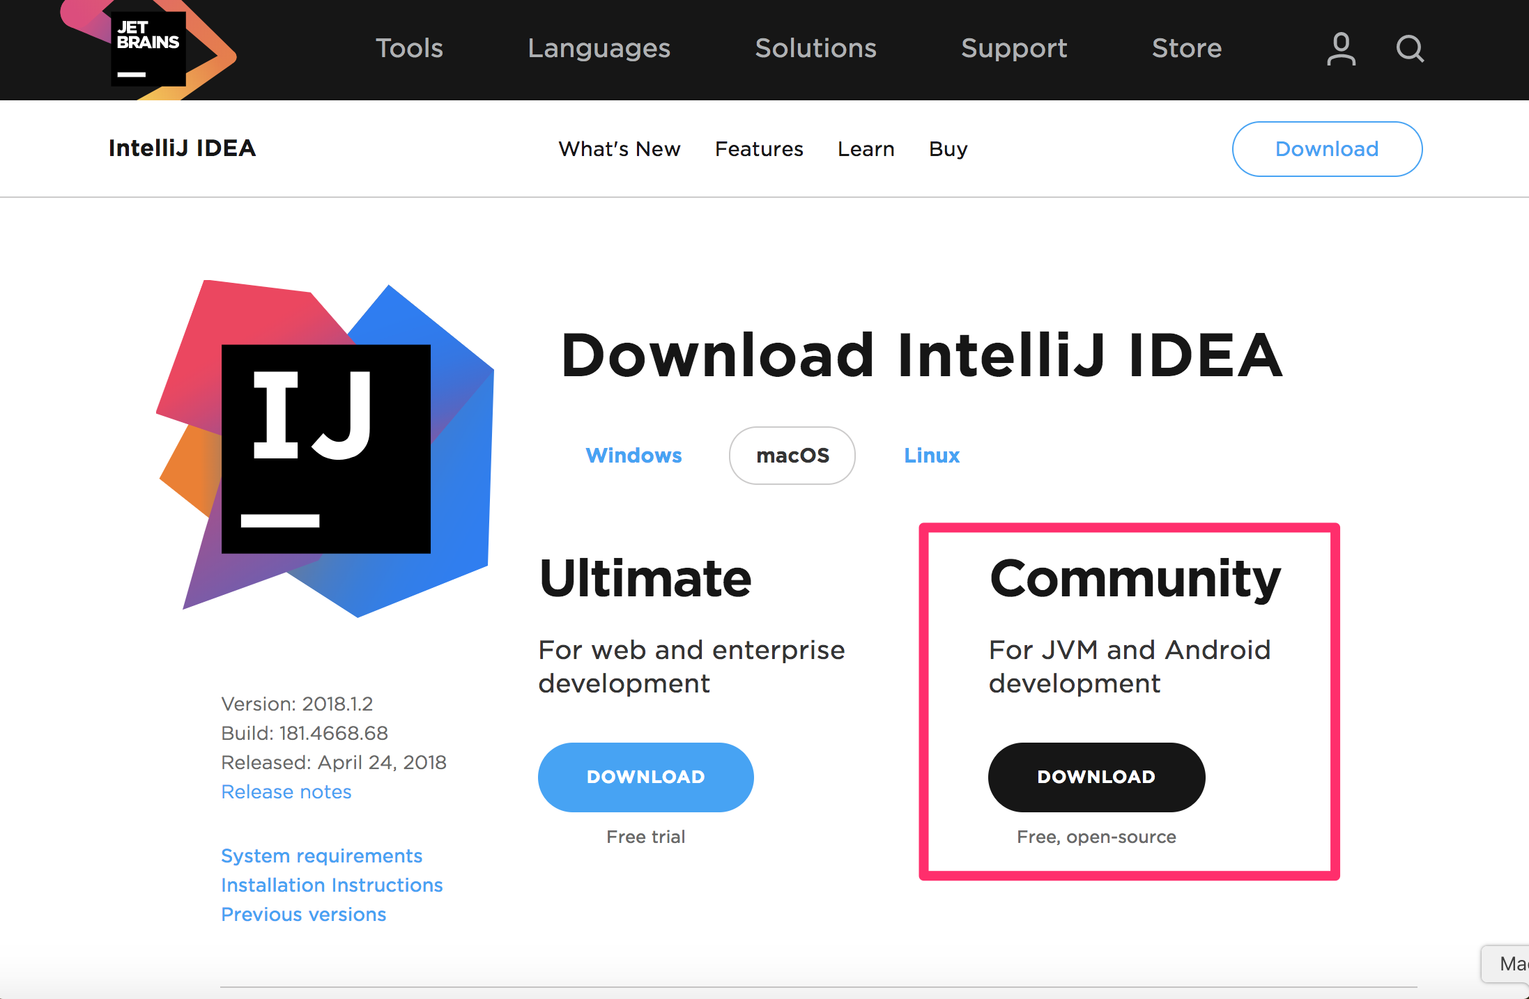Open the Store menu
The height and width of the screenshot is (999, 1529).
coord(1187,48)
